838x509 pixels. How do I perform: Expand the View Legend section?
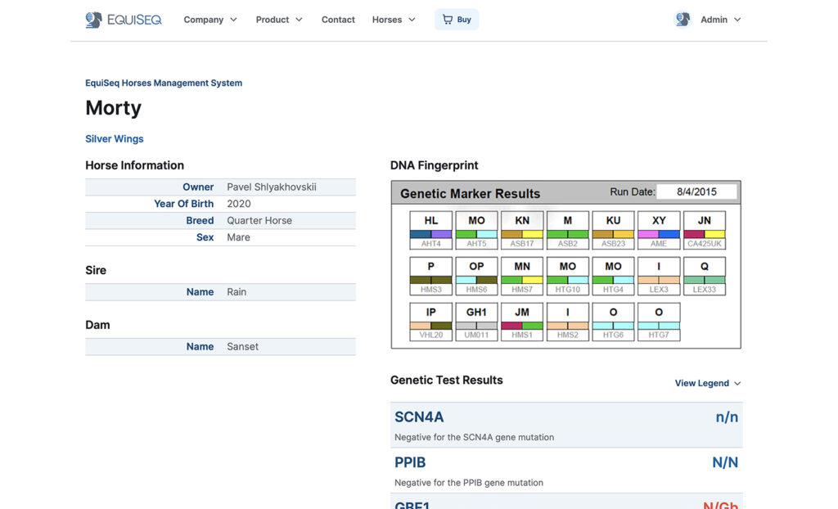point(708,383)
